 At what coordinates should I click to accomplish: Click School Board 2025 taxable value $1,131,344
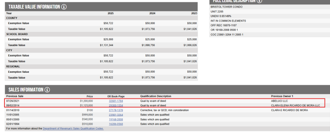tap(106, 45)
